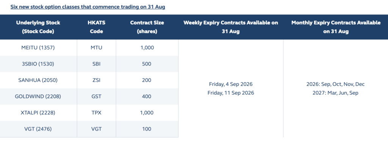
Task: Select the VGT (2476) stock cell
Action: 38,129
